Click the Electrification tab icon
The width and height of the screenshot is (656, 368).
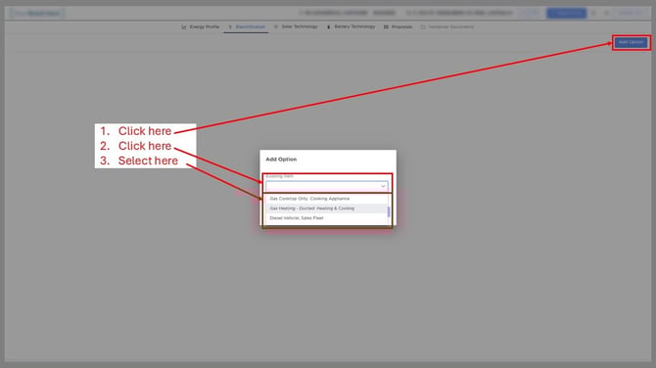coord(230,26)
